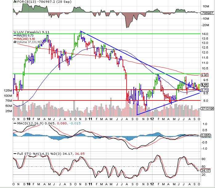Click the 100M volume axis label
The height and width of the screenshot is (188, 215).
(x=8, y=96)
